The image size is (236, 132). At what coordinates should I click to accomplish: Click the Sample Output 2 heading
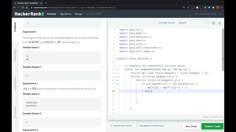tap(32, 114)
